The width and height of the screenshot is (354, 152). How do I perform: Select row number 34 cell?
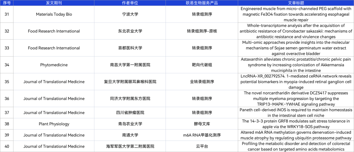pyautogui.click(x=7, y=65)
